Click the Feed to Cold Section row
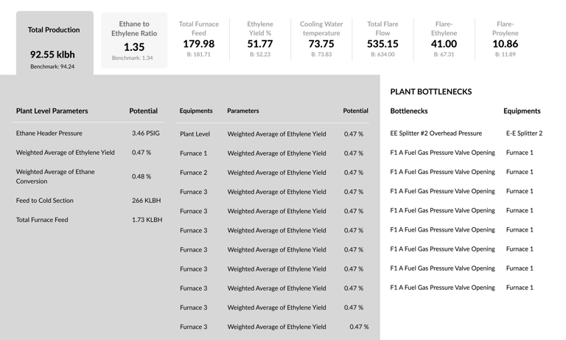Image resolution: width=566 pixels, height=340 pixels. (88, 200)
